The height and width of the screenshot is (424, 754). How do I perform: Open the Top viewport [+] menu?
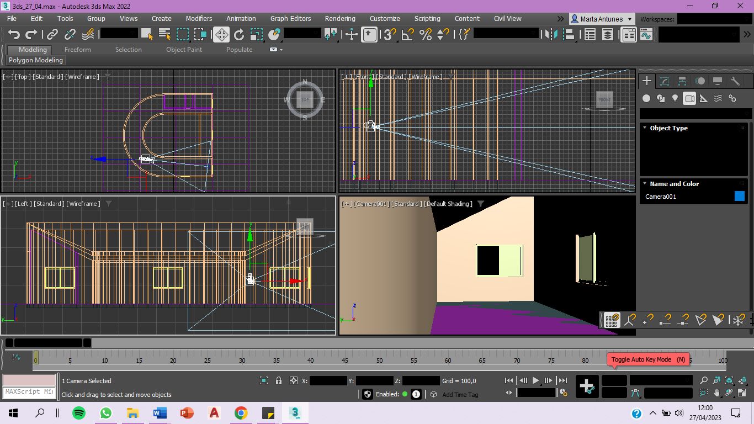8,77
